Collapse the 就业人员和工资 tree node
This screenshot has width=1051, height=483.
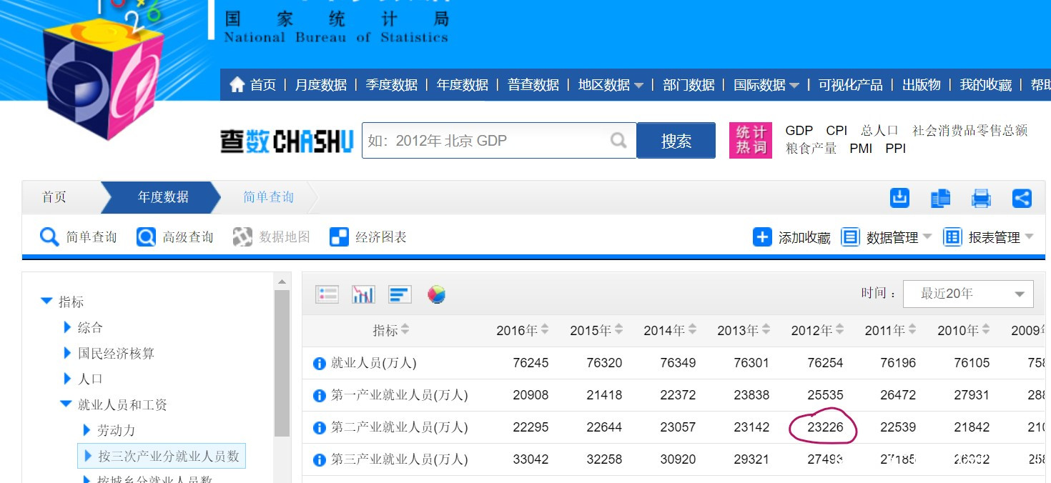(x=66, y=404)
